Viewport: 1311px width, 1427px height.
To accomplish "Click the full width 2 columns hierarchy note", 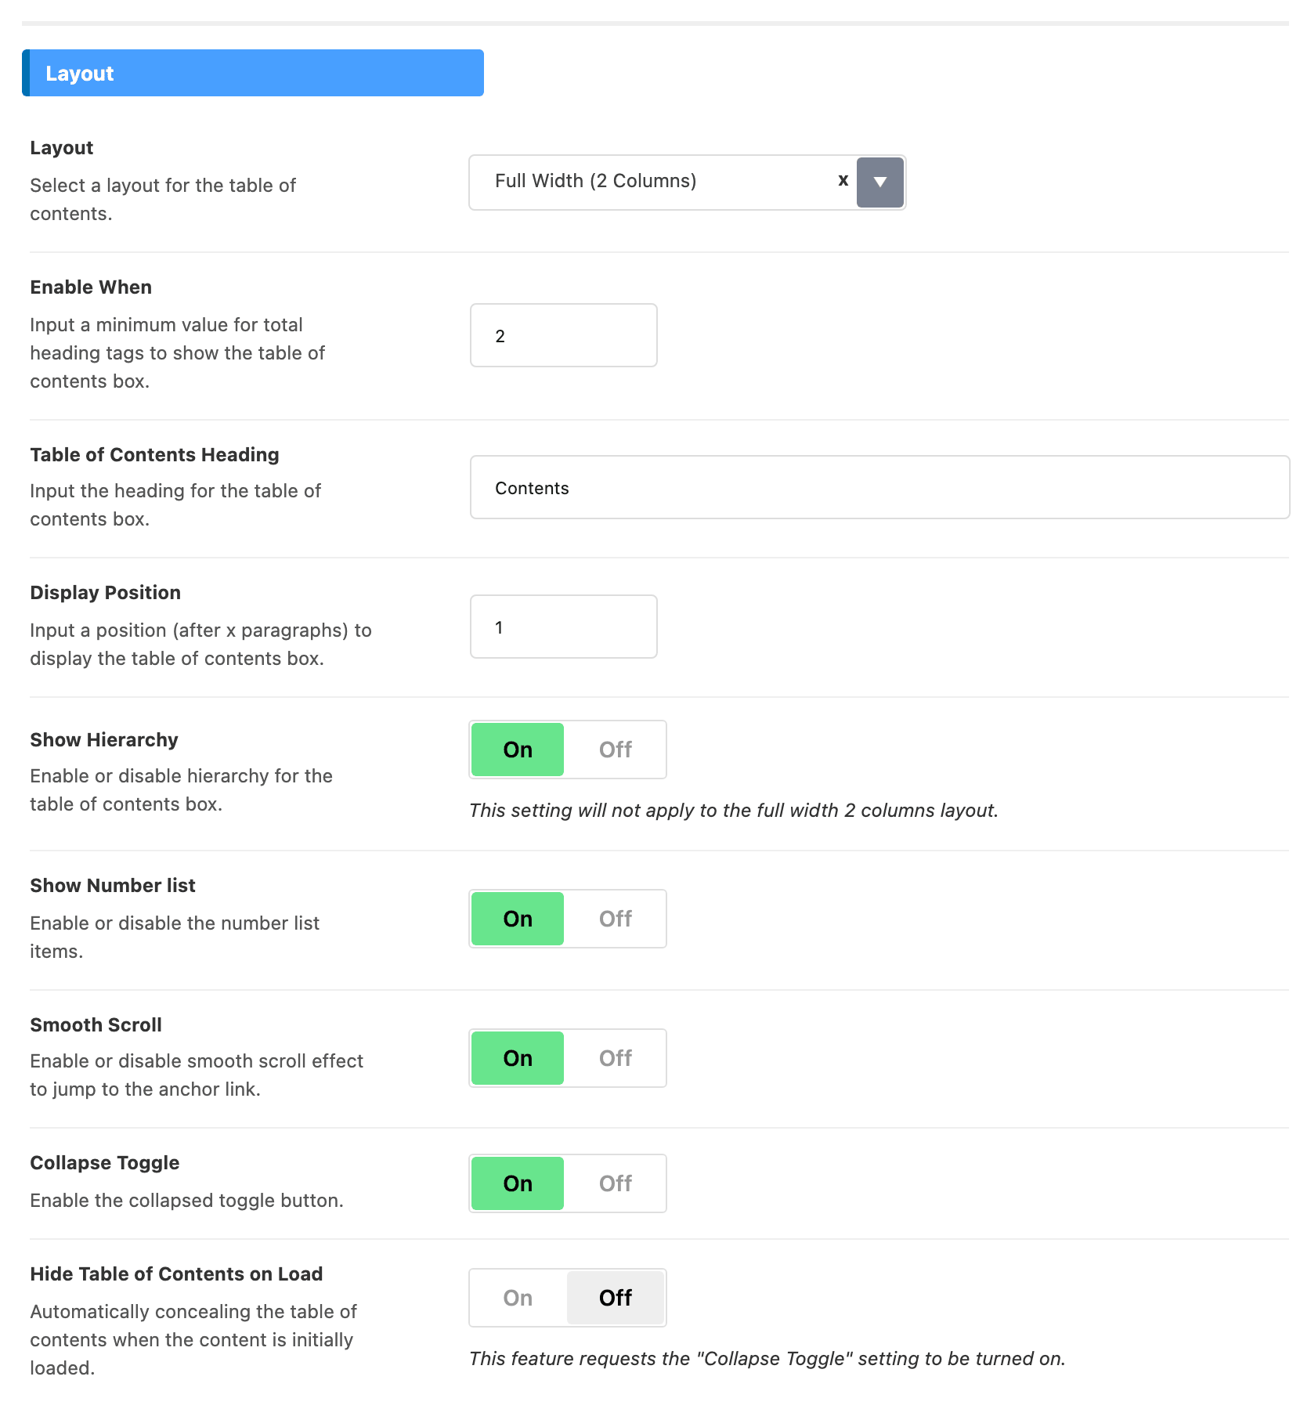I will (734, 811).
